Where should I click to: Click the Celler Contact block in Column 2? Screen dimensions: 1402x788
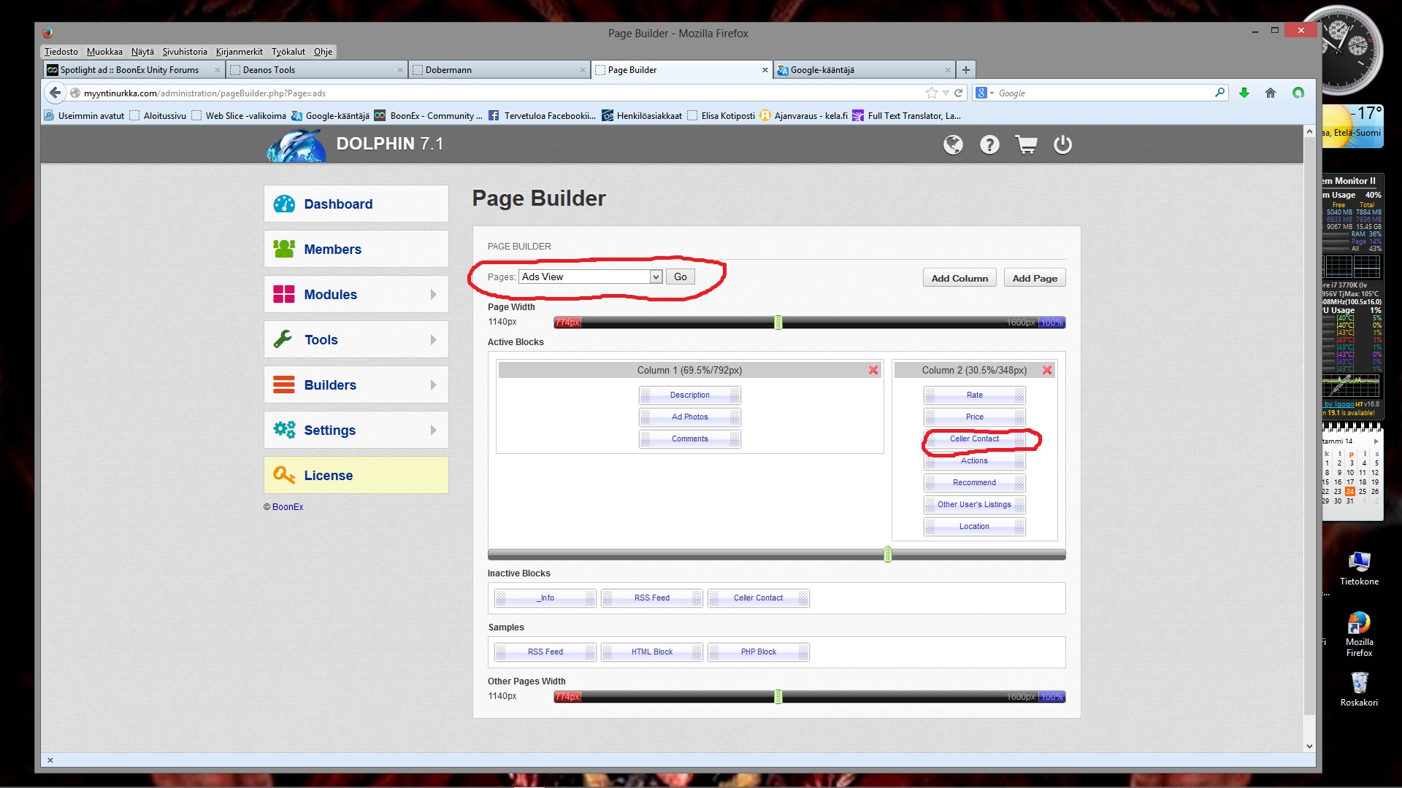click(974, 439)
